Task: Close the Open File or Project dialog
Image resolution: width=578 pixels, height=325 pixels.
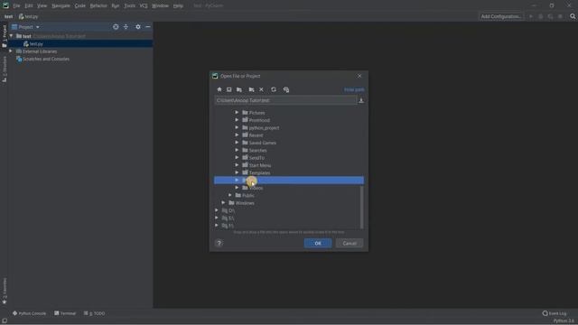Action: 359,76
